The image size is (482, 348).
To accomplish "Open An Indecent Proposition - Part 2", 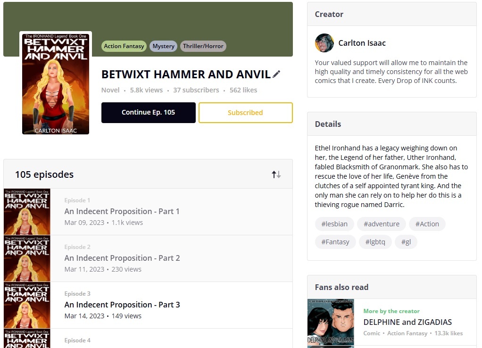I will 122,258.
